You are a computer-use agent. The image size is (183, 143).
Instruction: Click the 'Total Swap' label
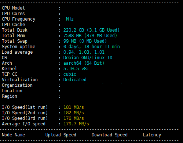[x=15, y=41]
